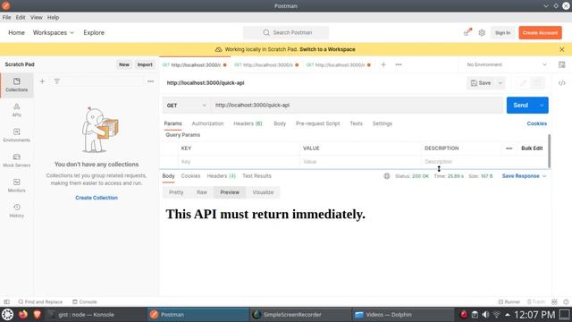Toggle the sidebar icon in status bar

point(6,302)
